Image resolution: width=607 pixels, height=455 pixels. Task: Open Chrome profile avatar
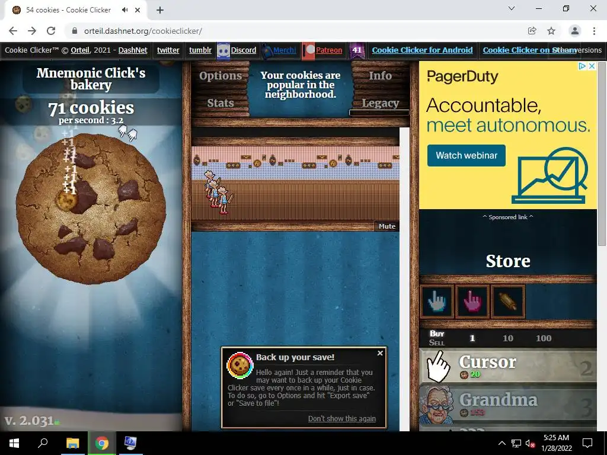pos(575,31)
